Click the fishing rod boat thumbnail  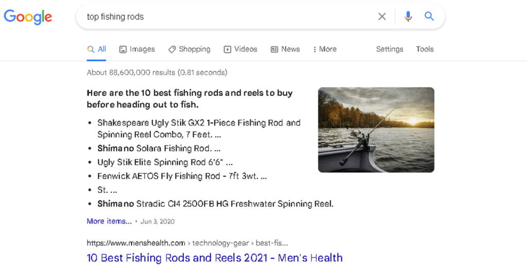point(376,130)
